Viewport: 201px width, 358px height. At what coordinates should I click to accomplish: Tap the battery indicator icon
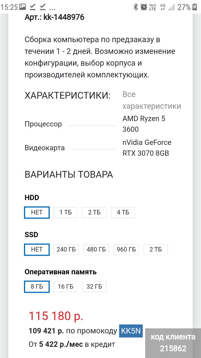click(195, 7)
